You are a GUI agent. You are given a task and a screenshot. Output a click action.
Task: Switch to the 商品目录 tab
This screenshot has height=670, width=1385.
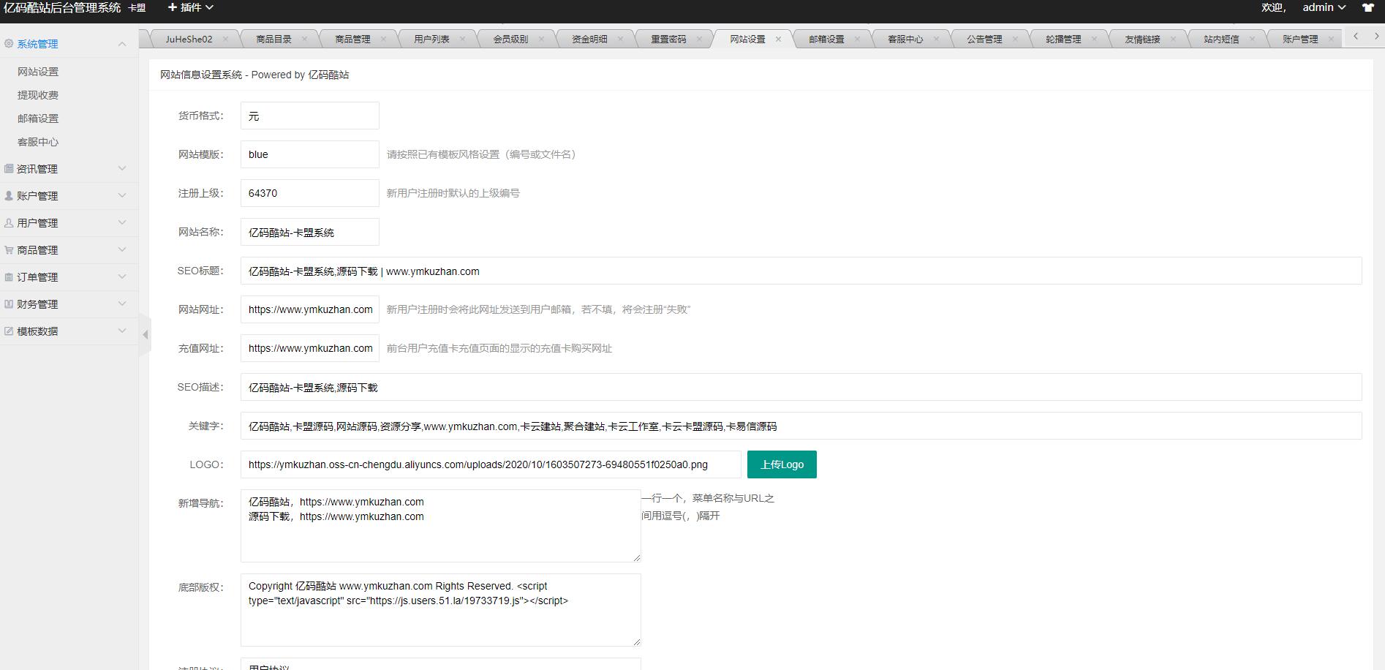pos(273,39)
